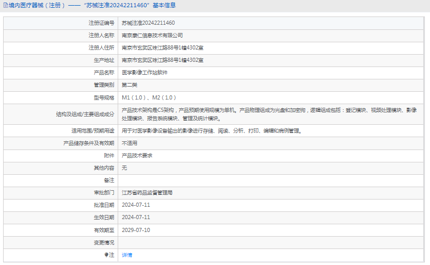
Task: Click the 第二类 management category value
Action: coord(130,85)
